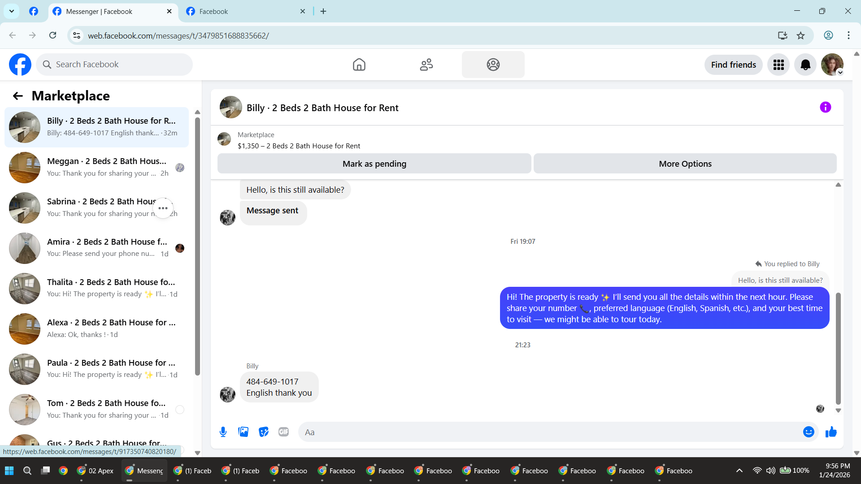Open the GIF picker icon

click(283, 432)
